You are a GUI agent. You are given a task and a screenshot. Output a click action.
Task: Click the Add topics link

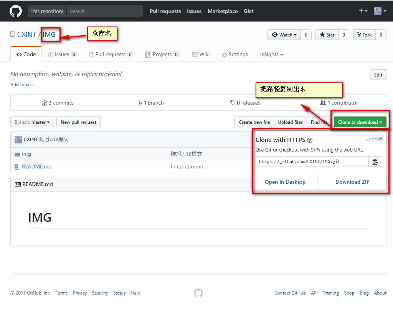21,85
